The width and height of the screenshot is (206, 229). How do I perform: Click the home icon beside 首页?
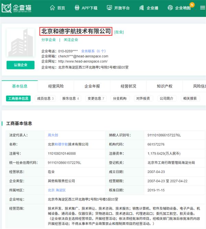pos(52,8)
